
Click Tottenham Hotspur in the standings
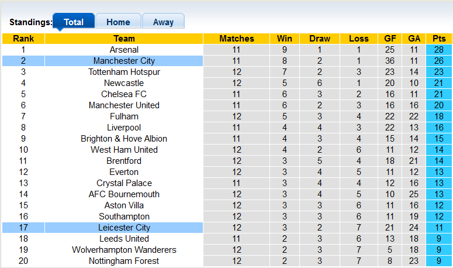(x=124, y=72)
